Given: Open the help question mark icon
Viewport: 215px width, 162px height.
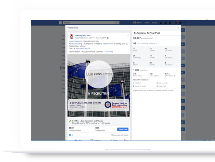Looking at the screenshot, I should click(180, 23).
